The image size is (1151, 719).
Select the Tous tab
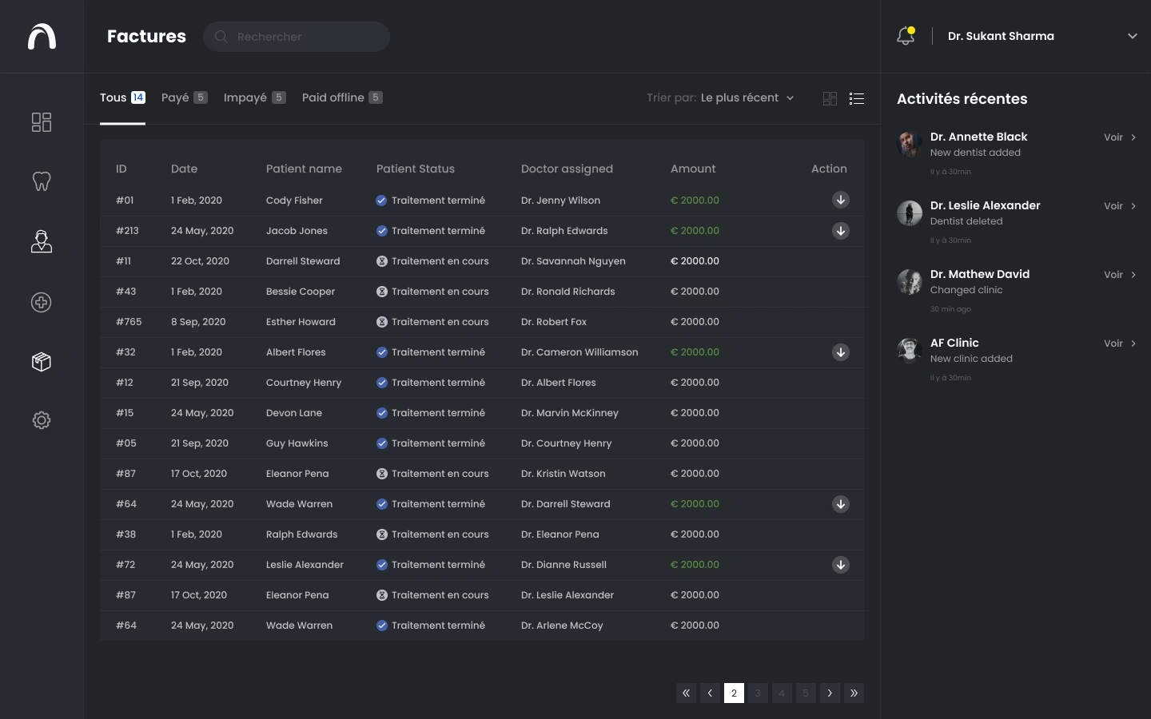[x=122, y=97]
